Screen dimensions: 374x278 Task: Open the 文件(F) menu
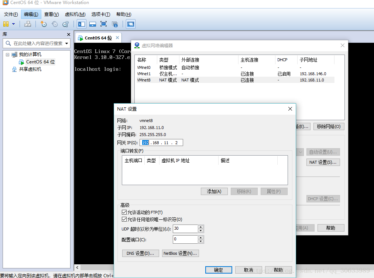[x=11, y=14]
